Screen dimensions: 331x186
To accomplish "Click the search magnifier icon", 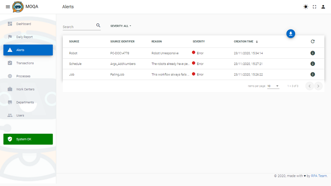I will click(98, 26).
